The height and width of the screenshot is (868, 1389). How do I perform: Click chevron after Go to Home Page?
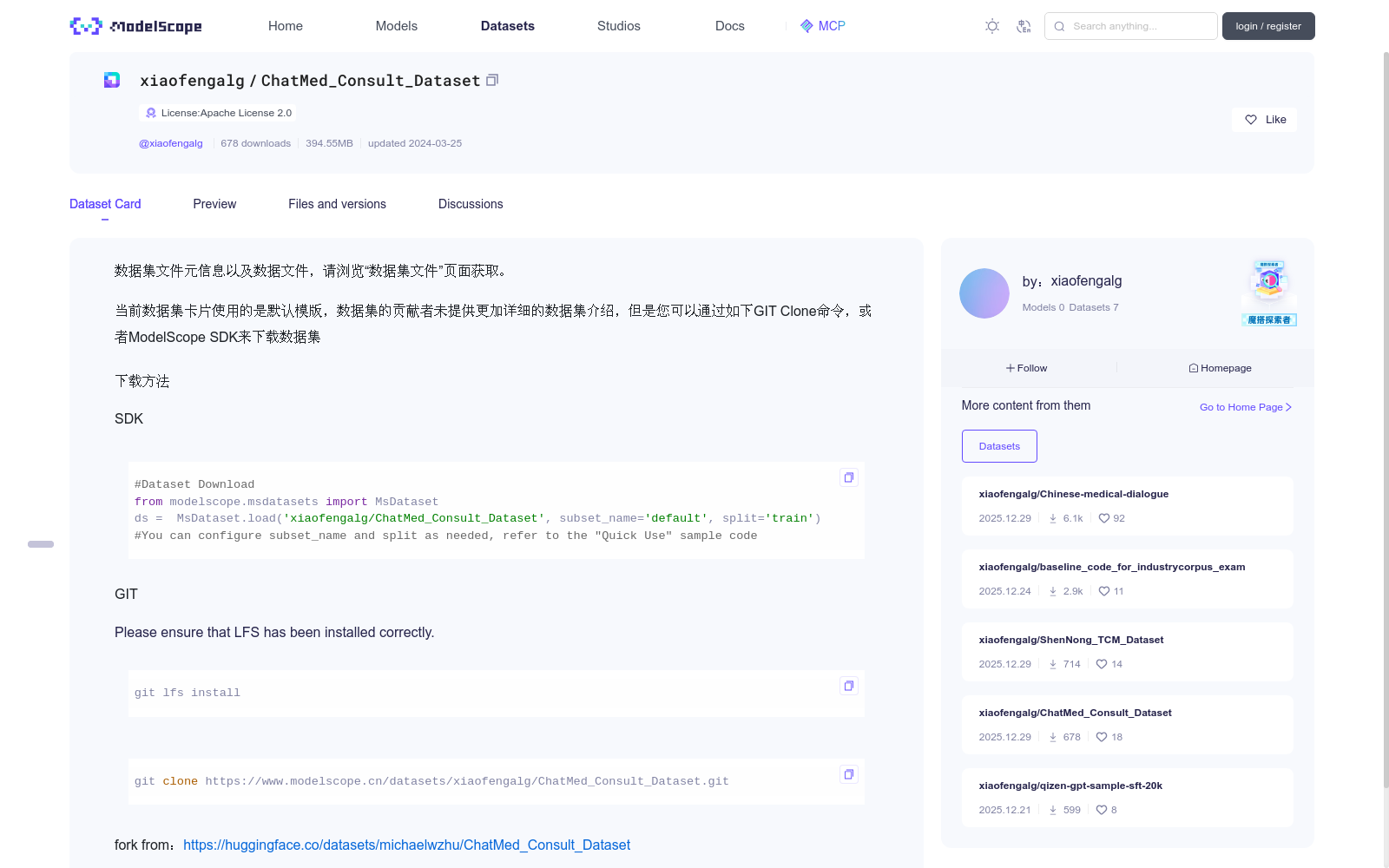point(1288,407)
